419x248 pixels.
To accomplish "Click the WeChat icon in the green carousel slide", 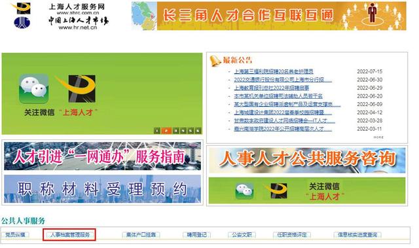I will pos(34,89).
